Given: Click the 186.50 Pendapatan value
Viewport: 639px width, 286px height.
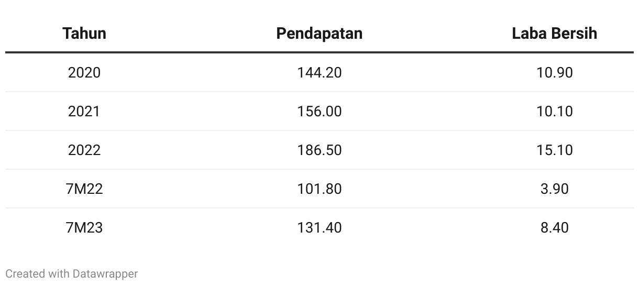Looking at the screenshot, I should coord(319,150).
